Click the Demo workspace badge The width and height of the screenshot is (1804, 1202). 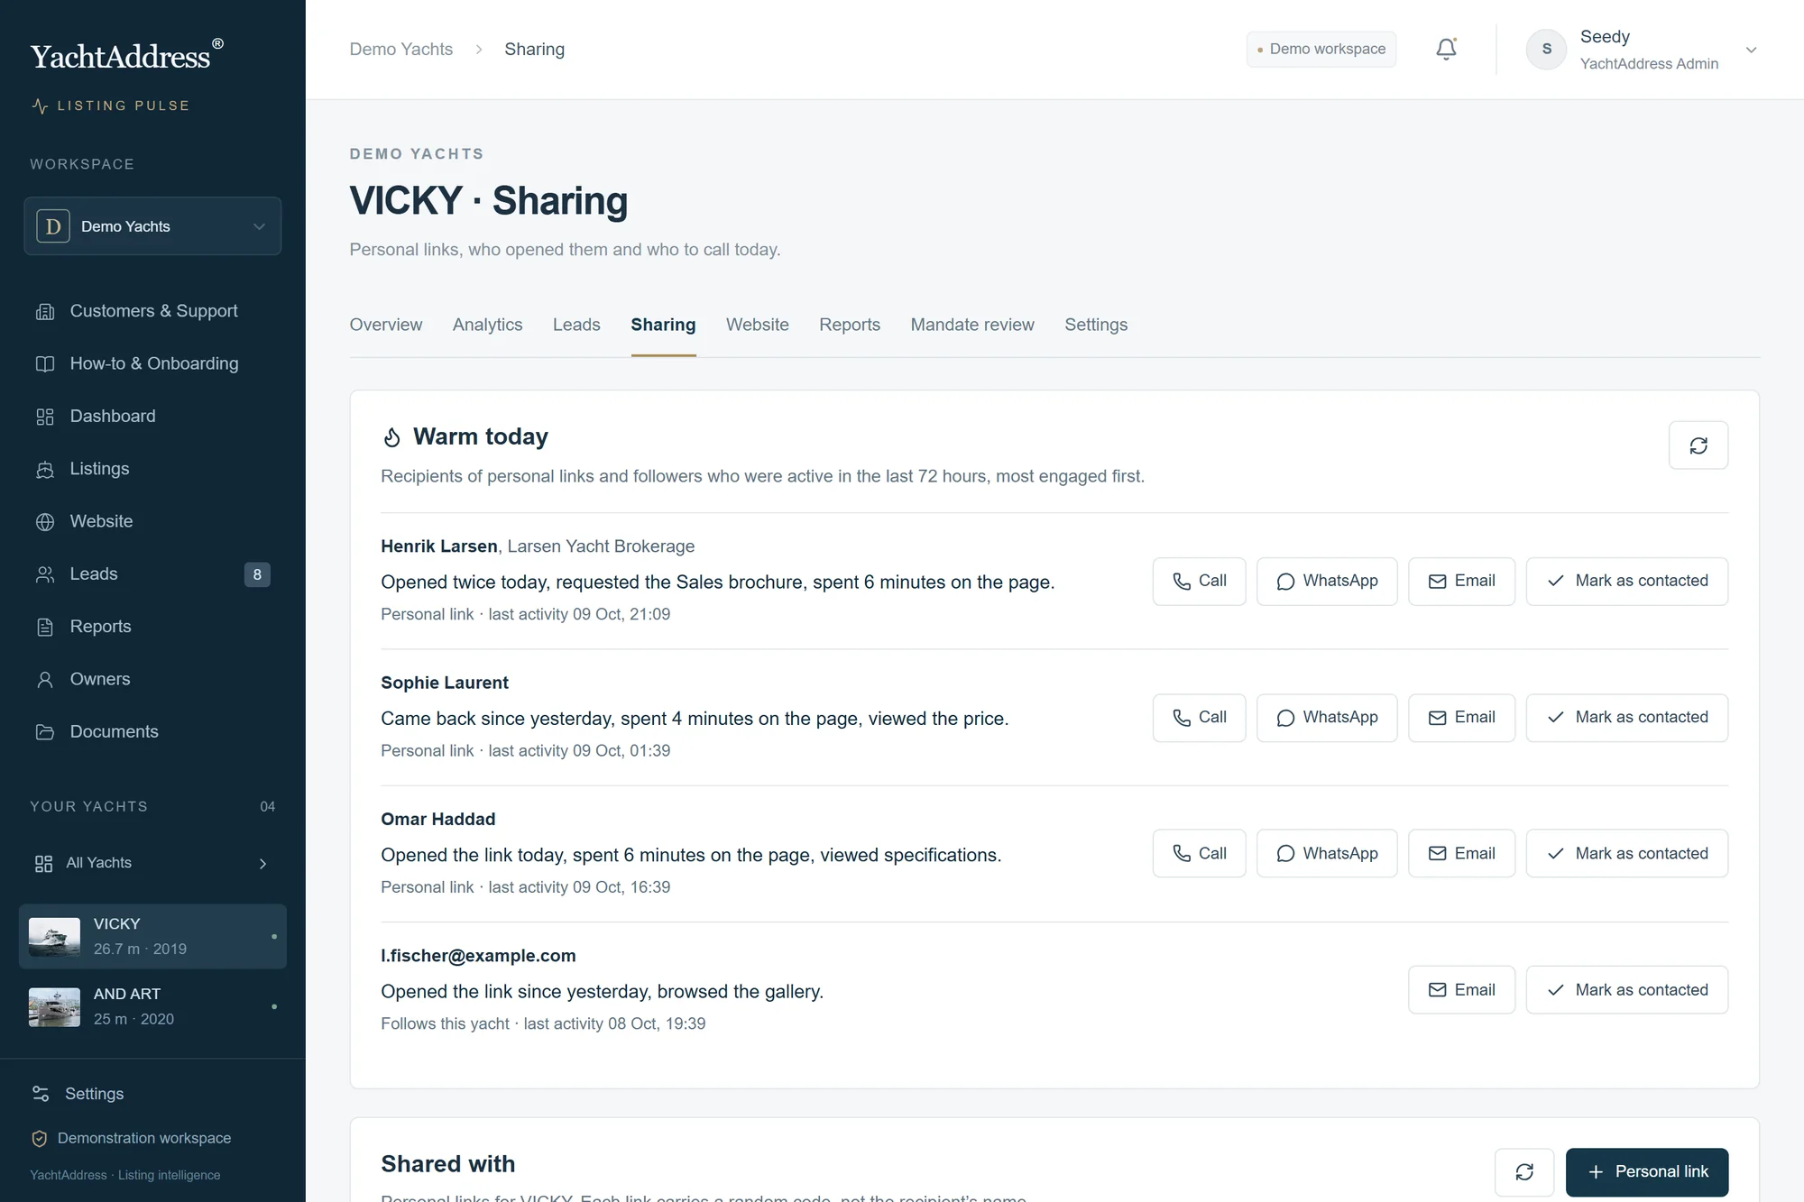point(1321,49)
